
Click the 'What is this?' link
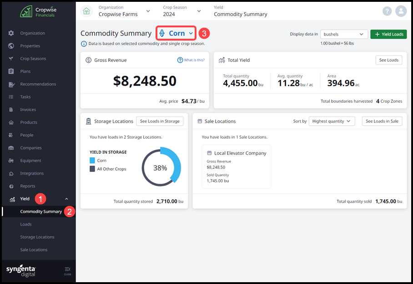point(191,60)
